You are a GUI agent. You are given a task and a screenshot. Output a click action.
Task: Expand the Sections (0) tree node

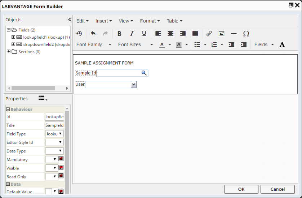pyautogui.click(x=9, y=51)
